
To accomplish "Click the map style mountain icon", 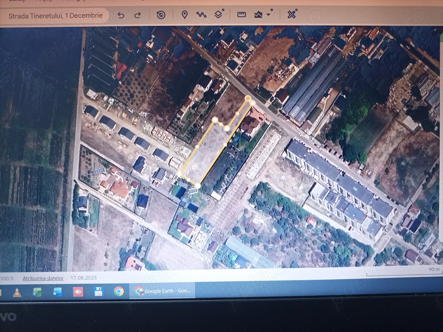I will (x=259, y=15).
